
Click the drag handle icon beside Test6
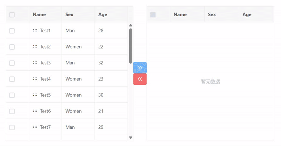point(35,111)
